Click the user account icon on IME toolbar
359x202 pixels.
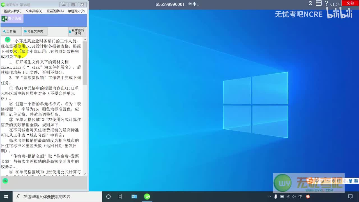click(345, 181)
